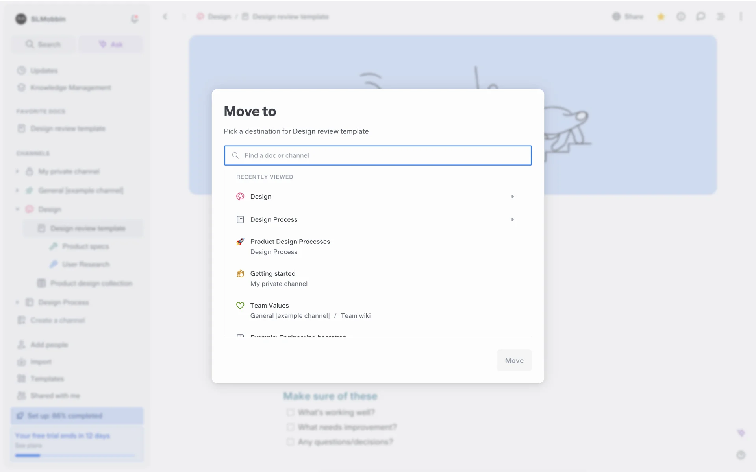This screenshot has width=756, height=472.
Task: Tick the "Any questions/decisions?" checkbox
Action: click(x=291, y=442)
